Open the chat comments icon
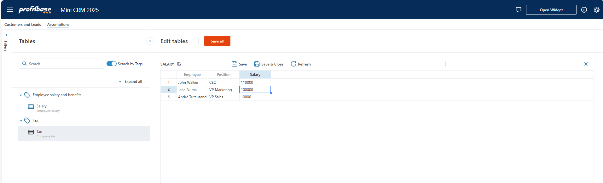Viewport: 603px width, 183px height. tap(519, 10)
